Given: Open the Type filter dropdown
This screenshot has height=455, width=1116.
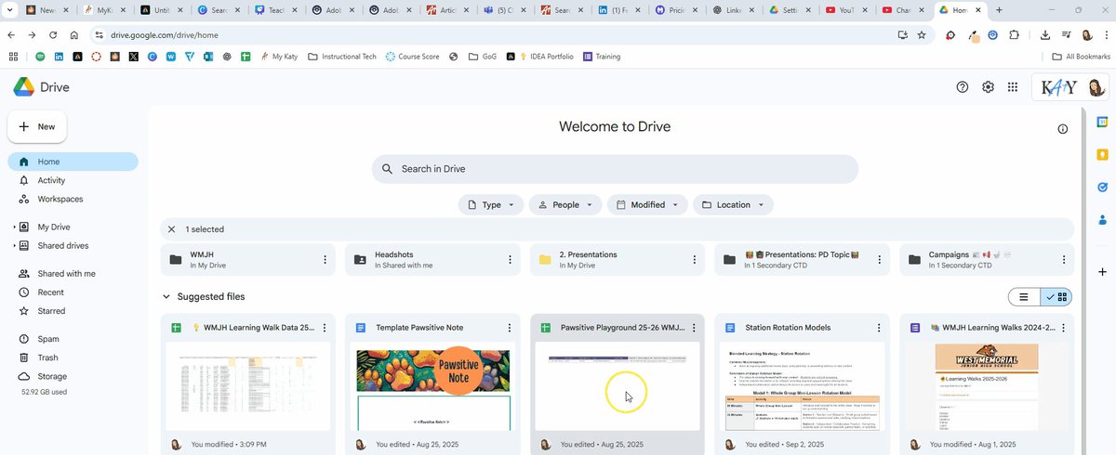Looking at the screenshot, I should (x=491, y=204).
